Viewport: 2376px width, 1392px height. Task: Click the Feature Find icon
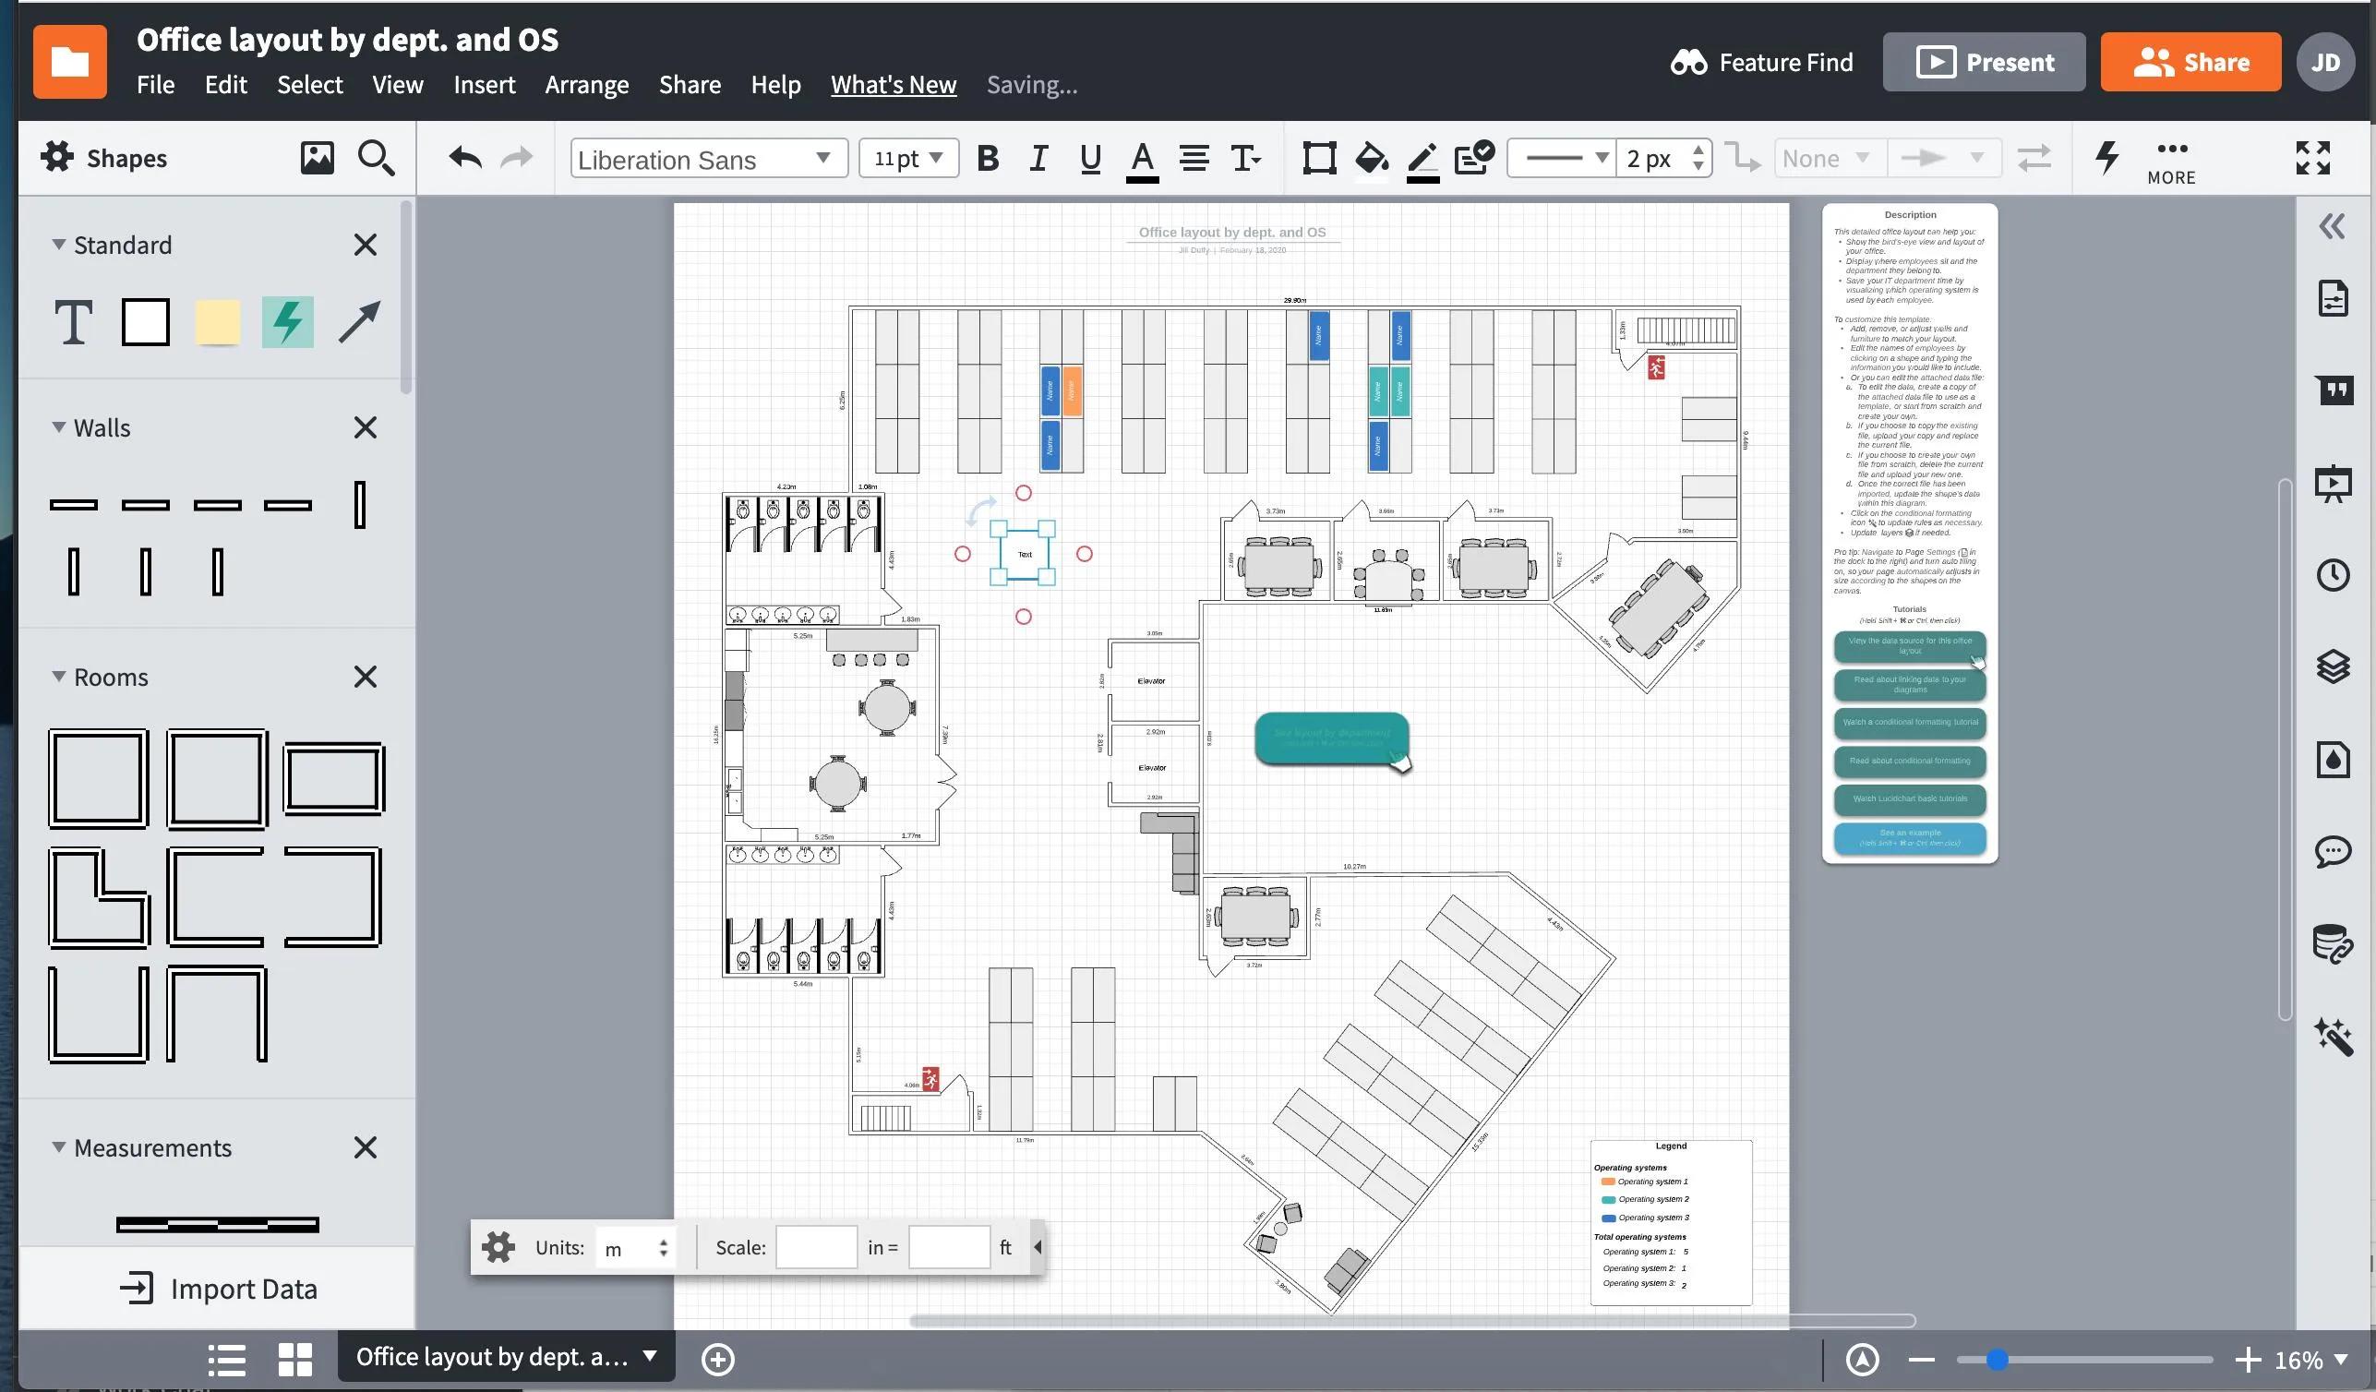(1685, 61)
